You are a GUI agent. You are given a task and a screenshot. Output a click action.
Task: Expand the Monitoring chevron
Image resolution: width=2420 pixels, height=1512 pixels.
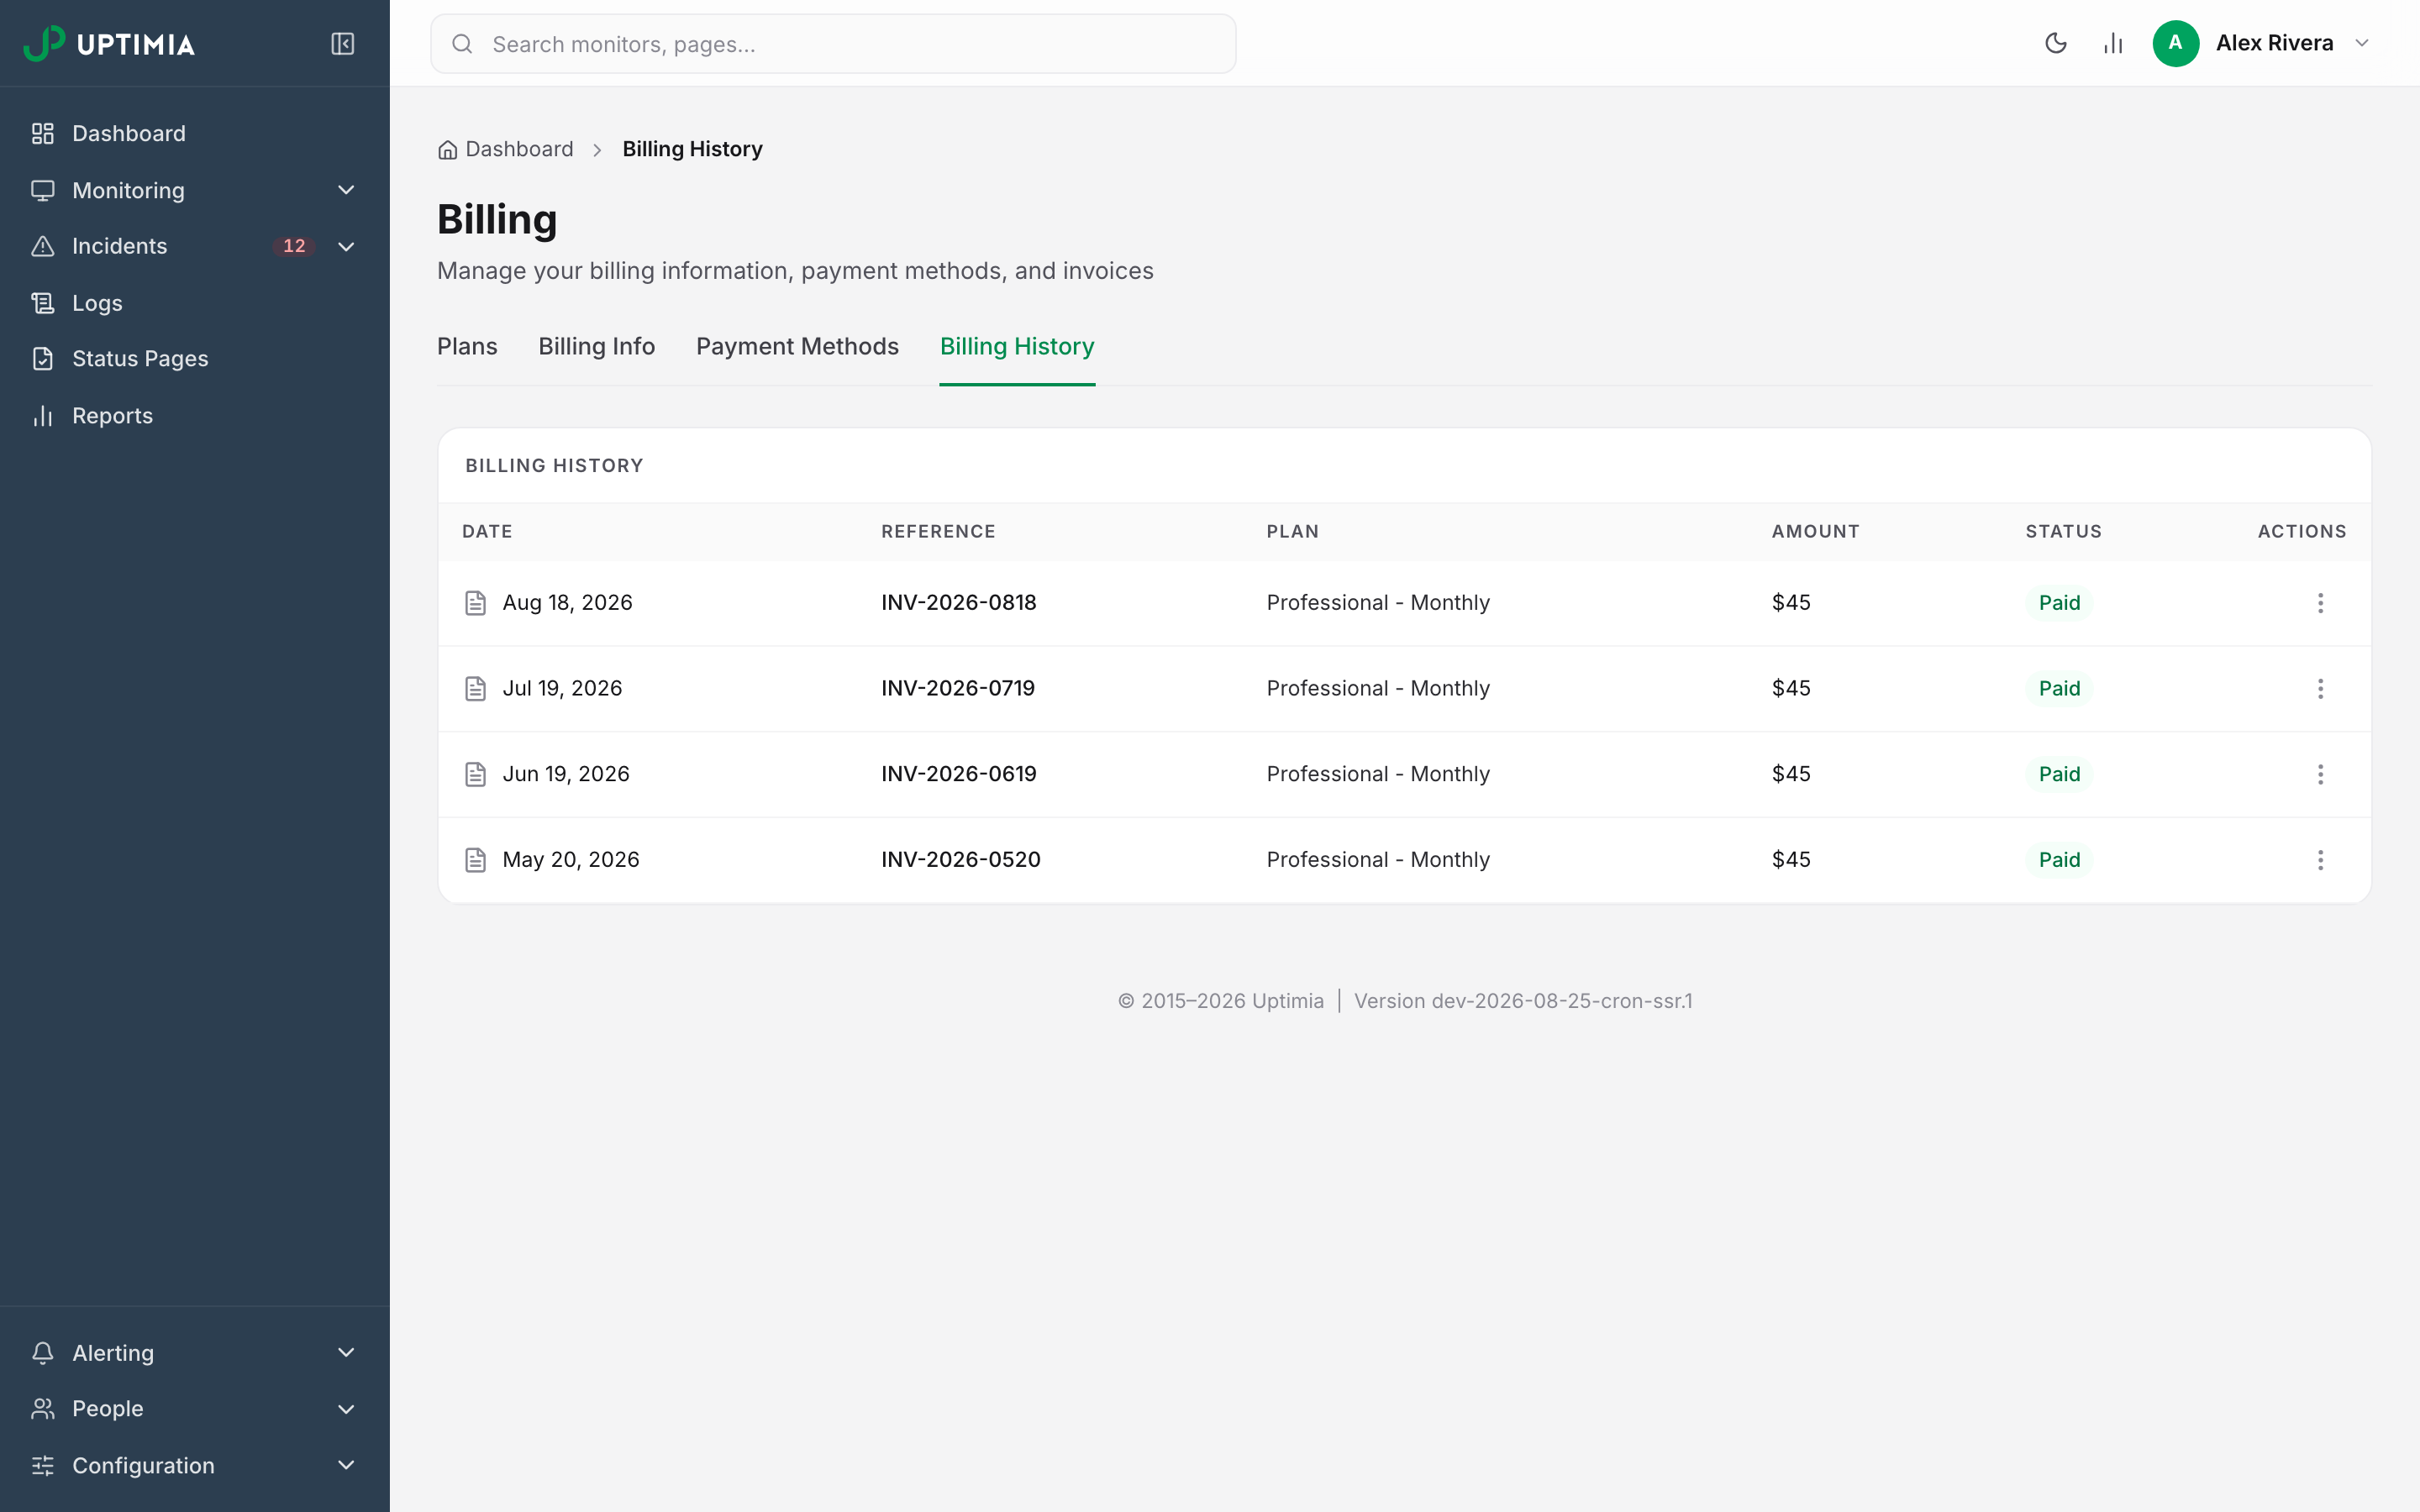click(x=346, y=190)
